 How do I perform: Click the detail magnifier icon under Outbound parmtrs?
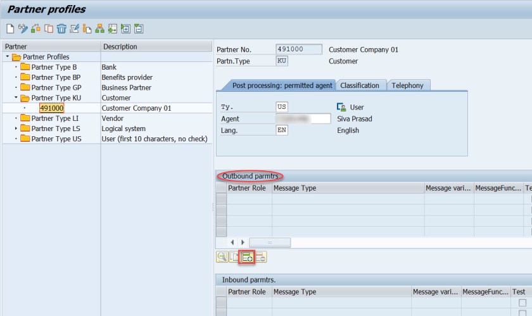point(222,257)
